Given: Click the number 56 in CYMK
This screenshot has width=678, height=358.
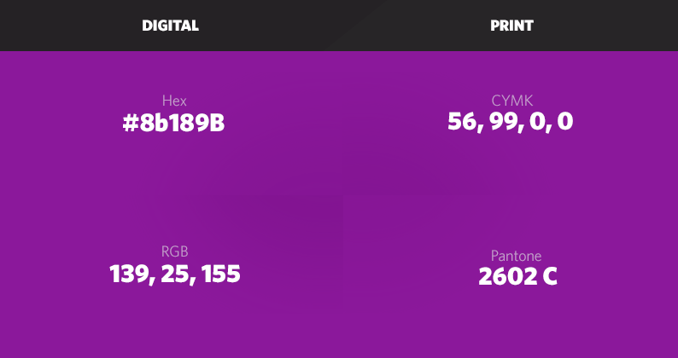Looking at the screenshot, I should click(x=462, y=121).
